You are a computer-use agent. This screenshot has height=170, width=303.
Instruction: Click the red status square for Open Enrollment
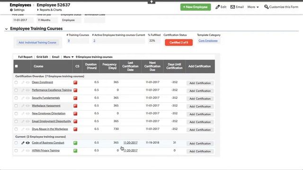point(75,83)
